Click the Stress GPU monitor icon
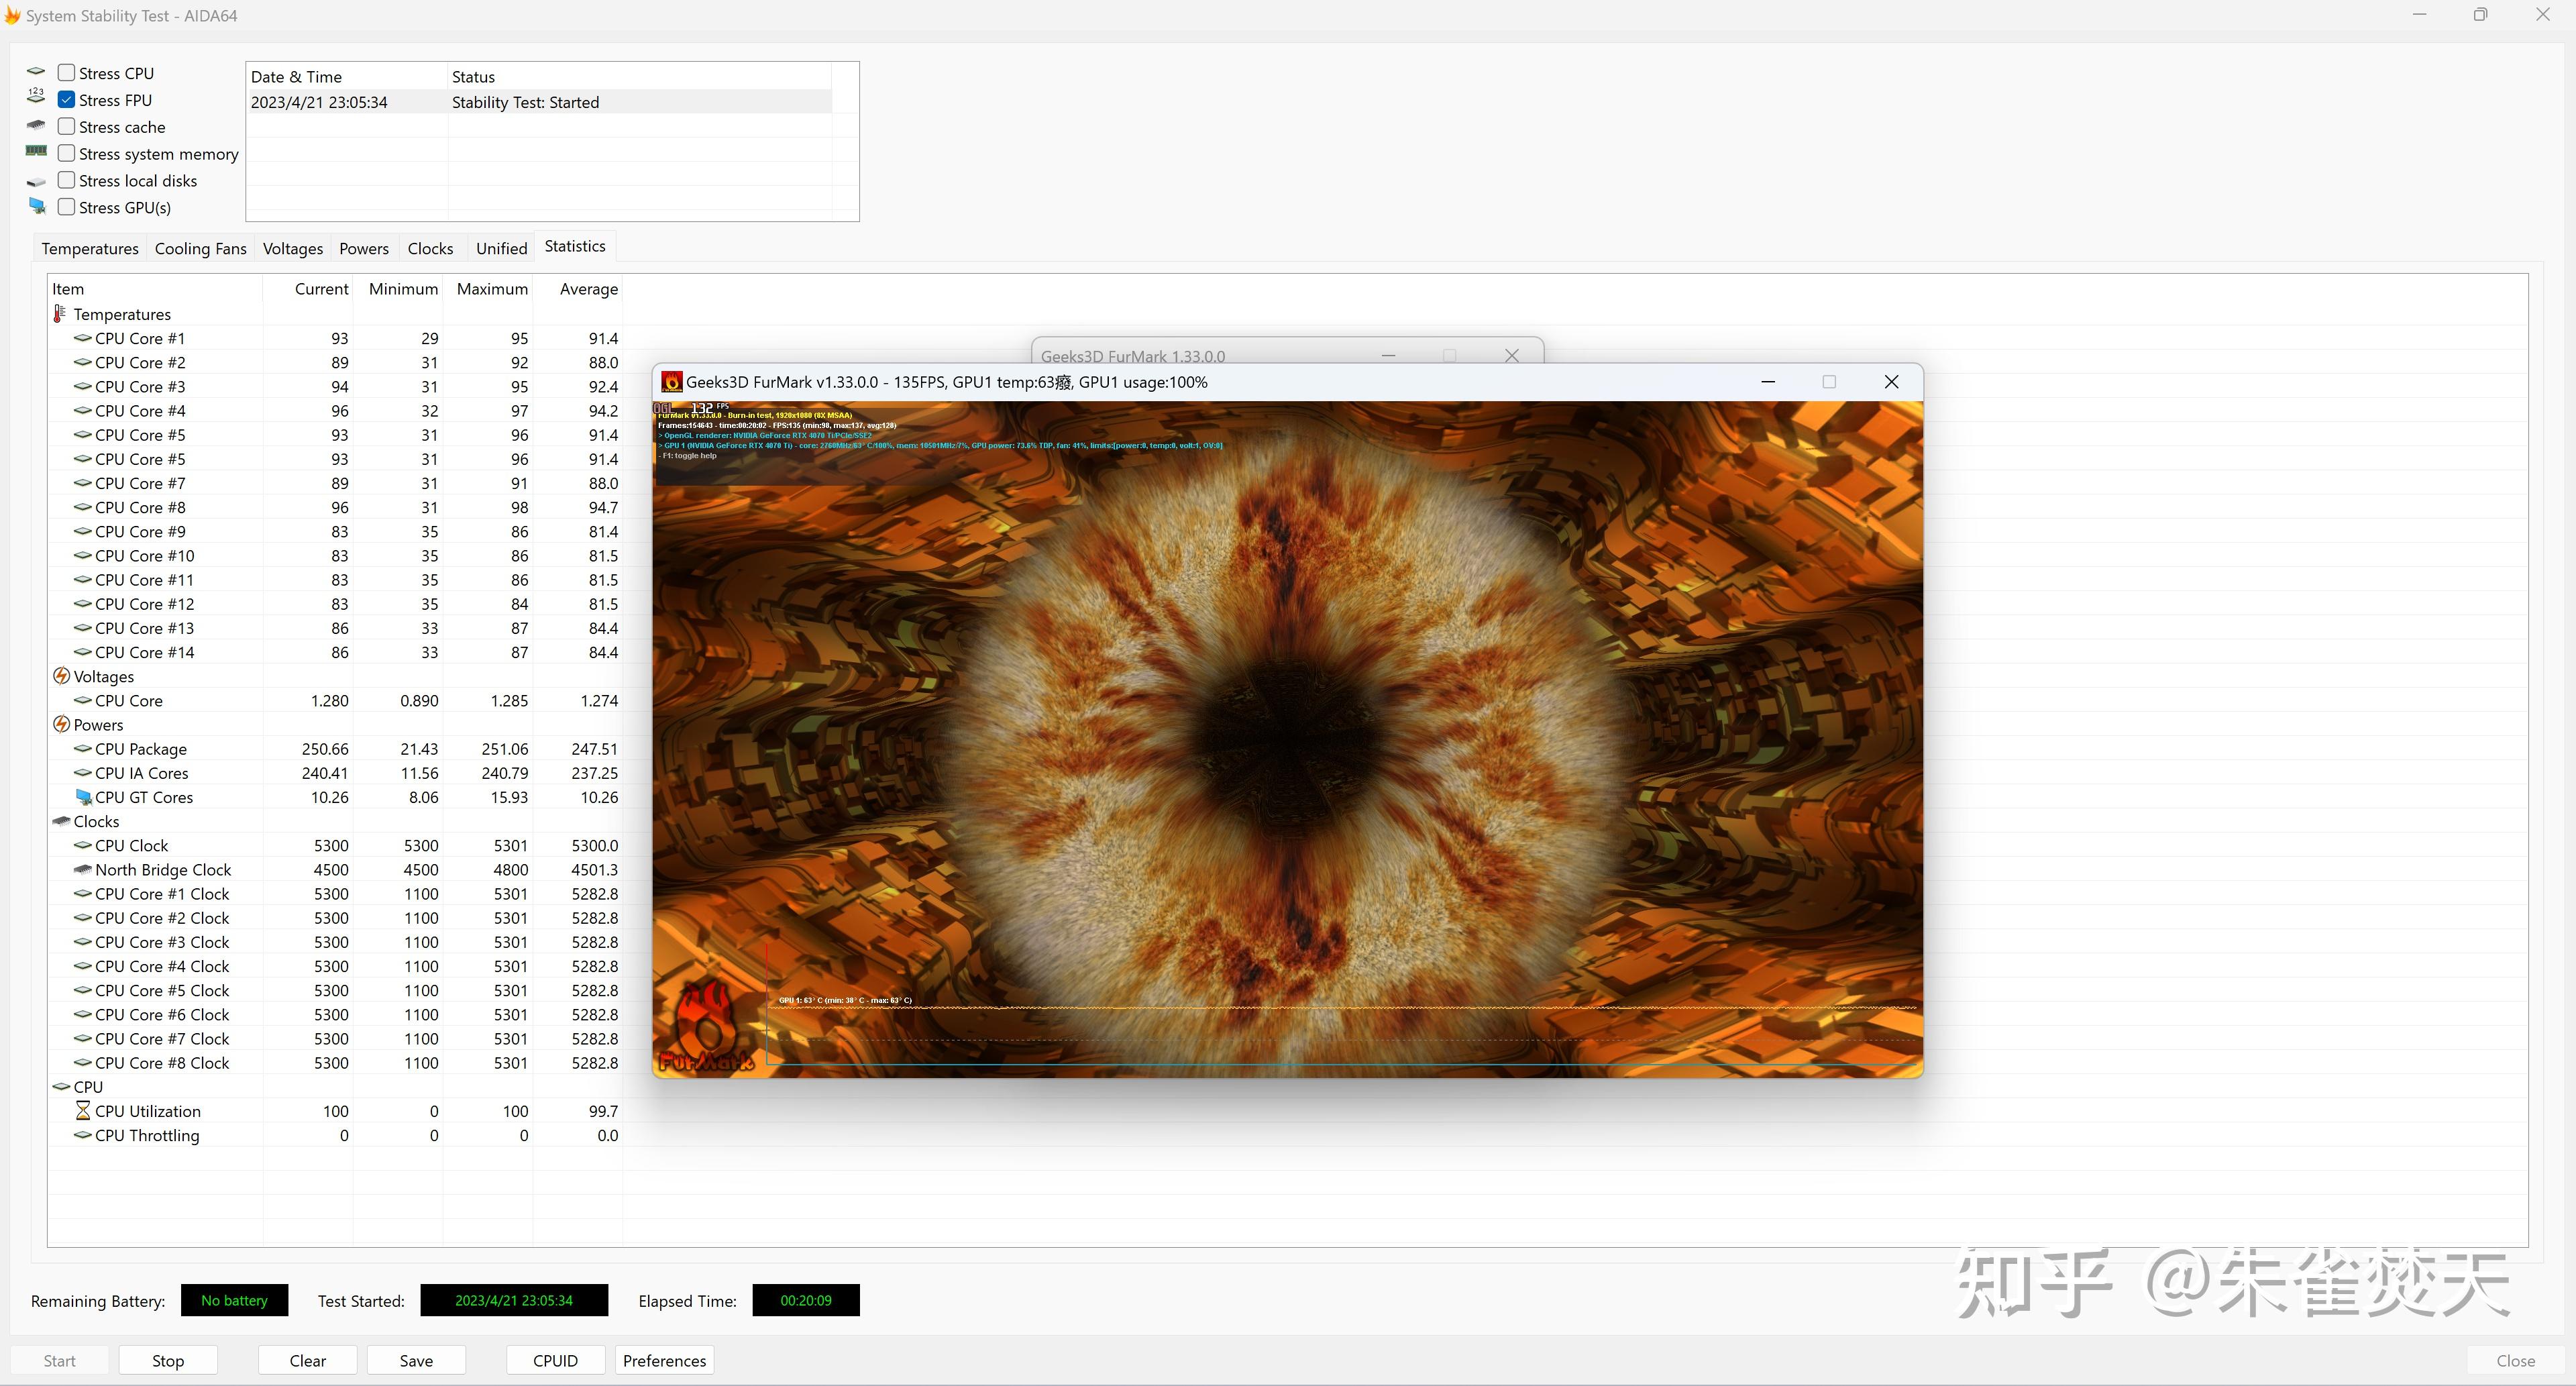This screenshot has width=2576, height=1386. (x=37, y=206)
